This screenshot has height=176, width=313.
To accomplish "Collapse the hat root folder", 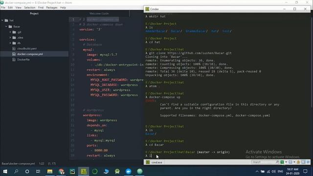I will 2,21.
